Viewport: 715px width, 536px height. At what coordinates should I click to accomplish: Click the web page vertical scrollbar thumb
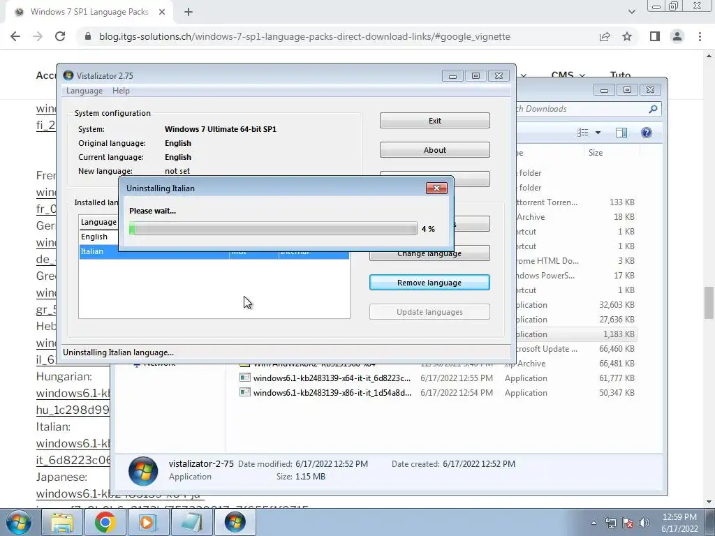pyautogui.click(x=709, y=303)
